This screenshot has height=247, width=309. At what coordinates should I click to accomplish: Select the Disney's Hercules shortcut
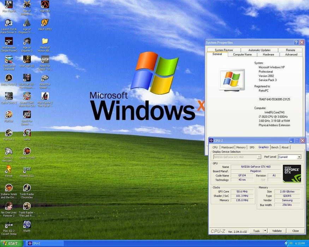[x=9, y=155]
